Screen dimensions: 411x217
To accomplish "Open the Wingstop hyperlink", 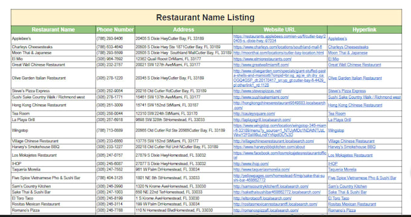I will coord(336,130).
